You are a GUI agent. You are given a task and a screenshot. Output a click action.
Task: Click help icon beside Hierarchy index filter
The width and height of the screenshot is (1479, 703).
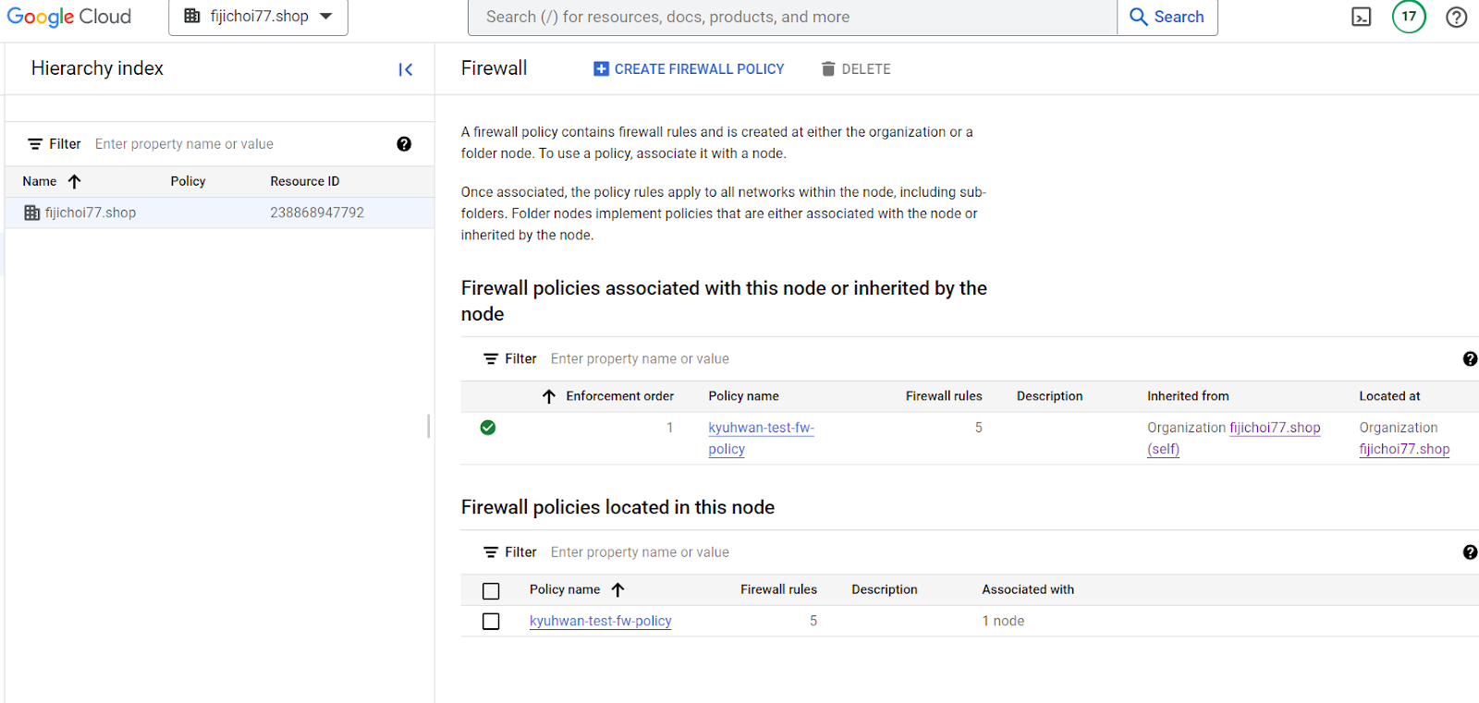[x=404, y=144]
